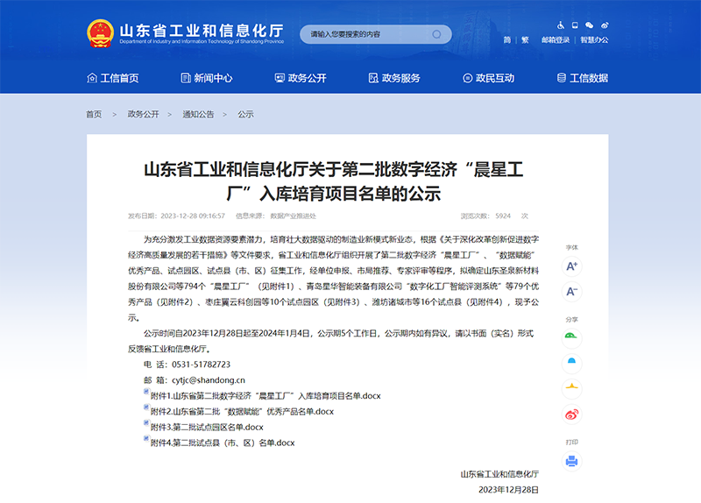Open the accessibility wheelchair icon
701x503 pixels.
click(x=561, y=25)
